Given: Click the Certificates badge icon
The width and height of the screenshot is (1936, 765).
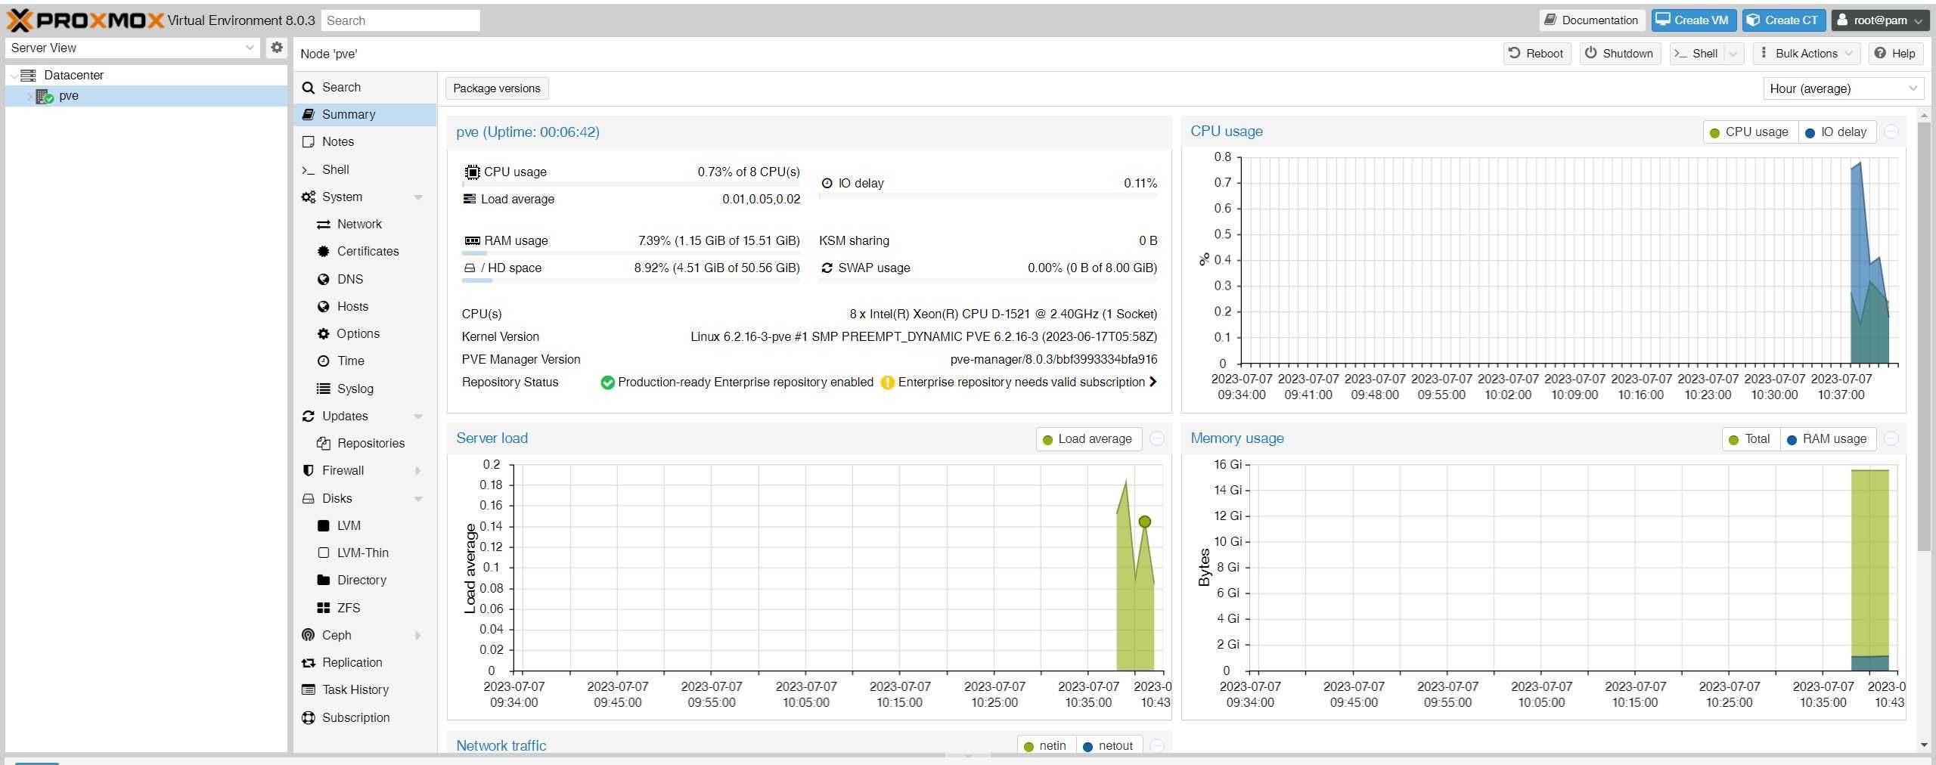Looking at the screenshot, I should coord(324,252).
